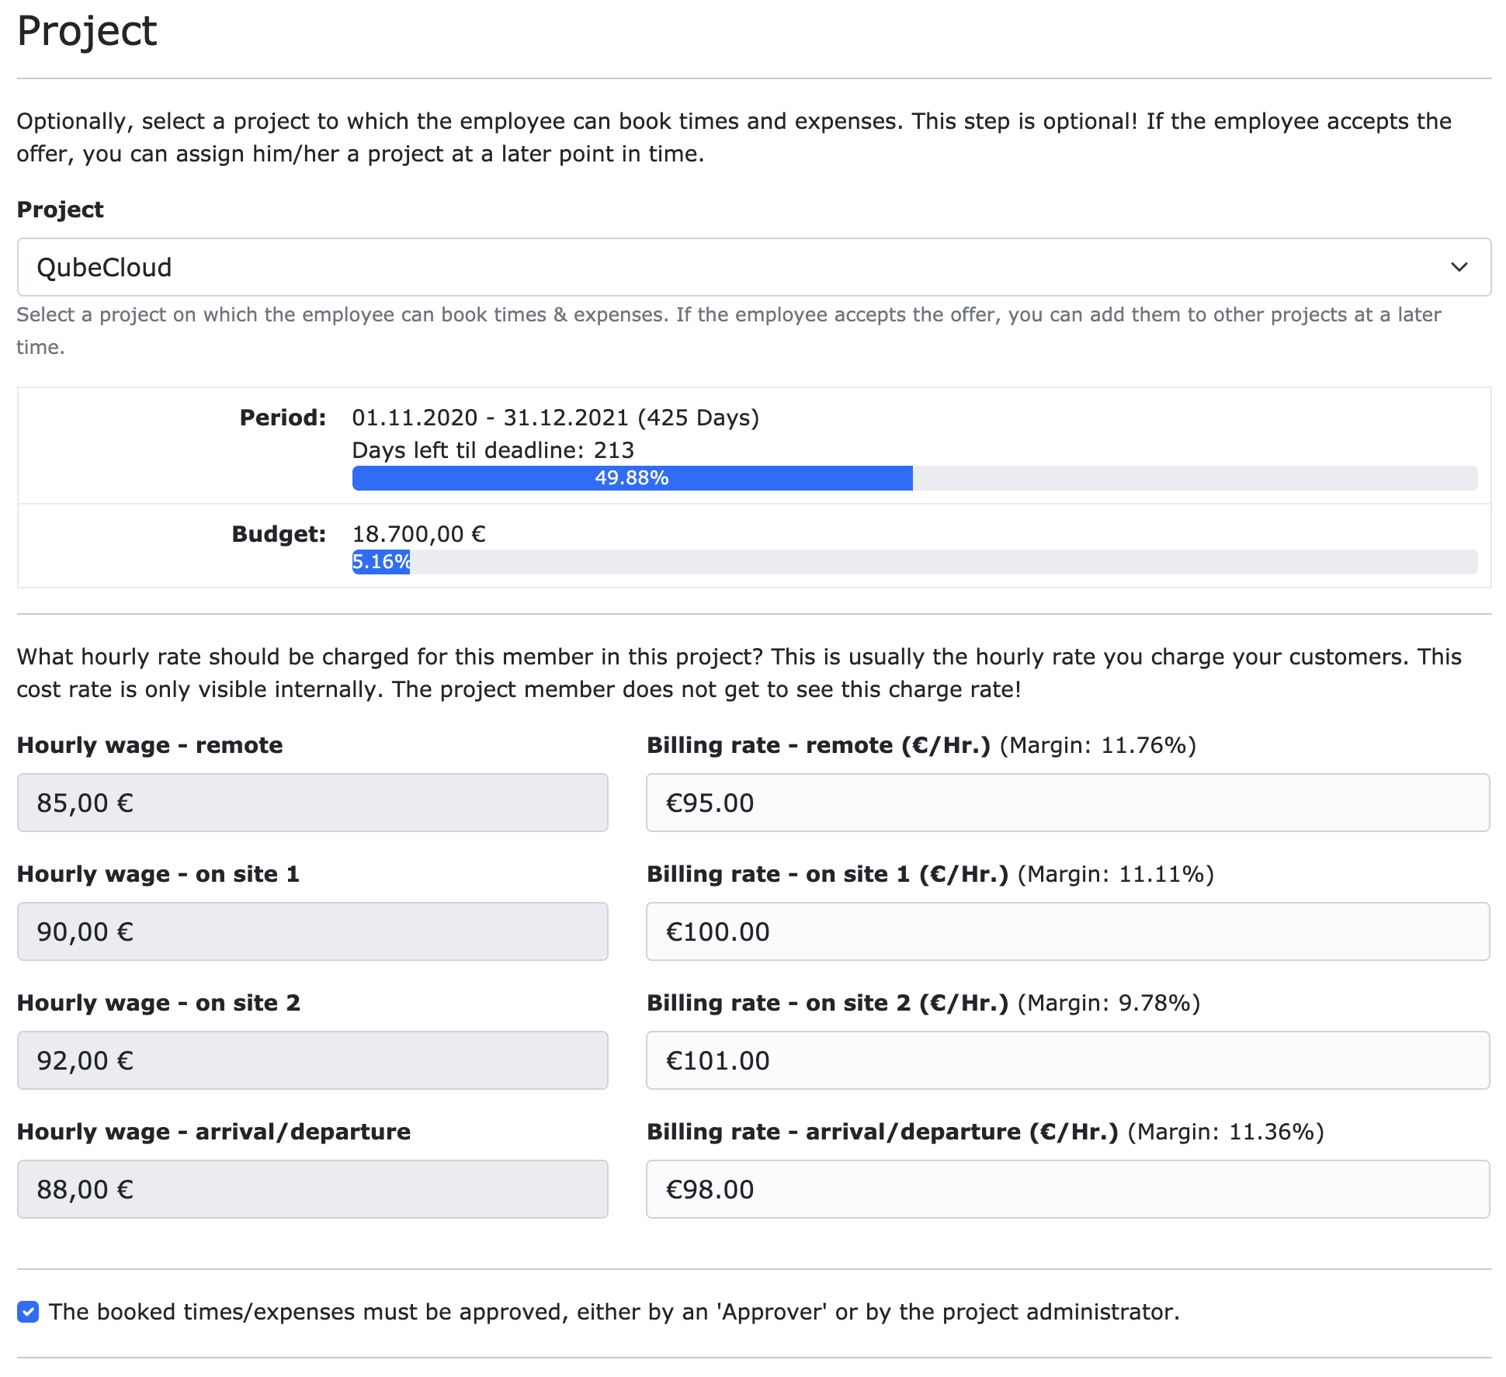Click the Hourly wage - remote field
This screenshot has height=1377, width=1506.
311,803
